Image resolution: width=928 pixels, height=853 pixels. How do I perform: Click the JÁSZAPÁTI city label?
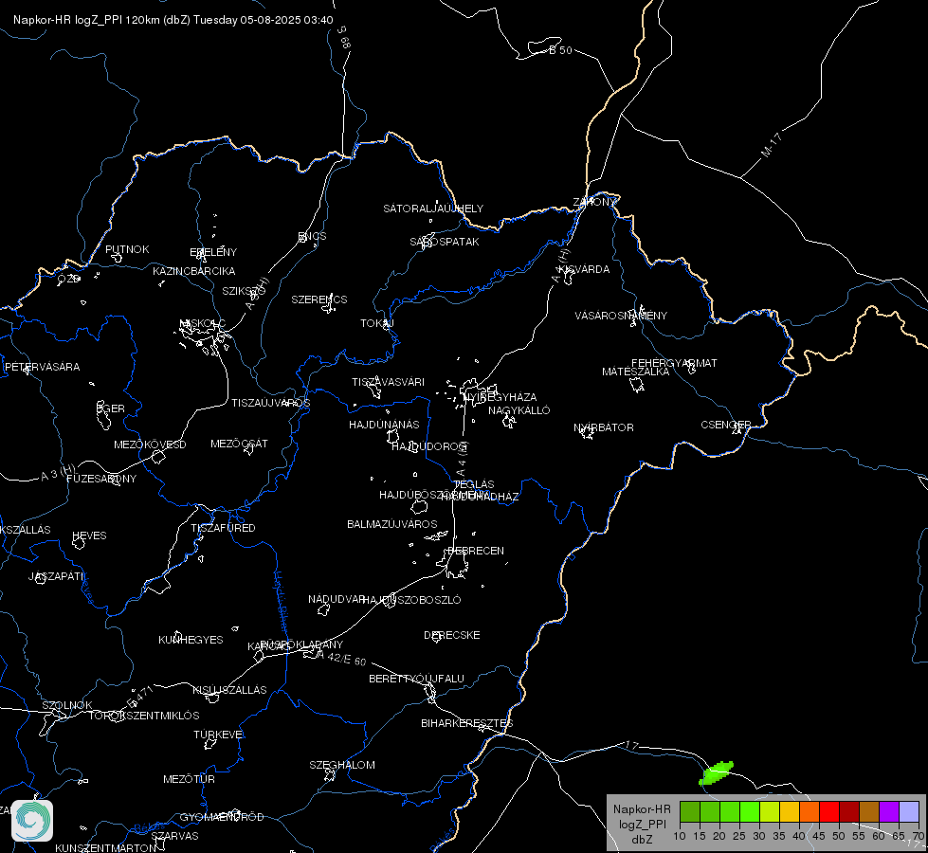point(56,576)
